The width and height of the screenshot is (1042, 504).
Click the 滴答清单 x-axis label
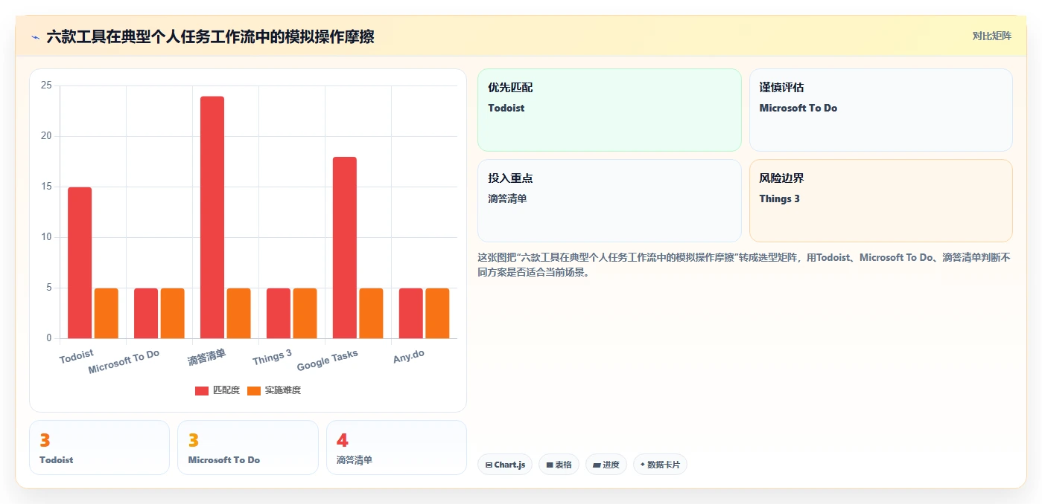click(x=207, y=357)
